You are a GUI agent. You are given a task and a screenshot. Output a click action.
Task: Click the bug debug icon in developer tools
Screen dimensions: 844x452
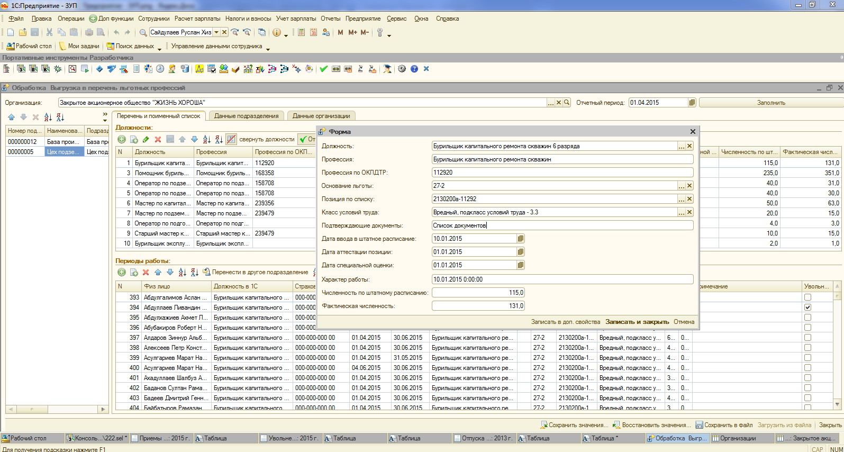click(58, 69)
